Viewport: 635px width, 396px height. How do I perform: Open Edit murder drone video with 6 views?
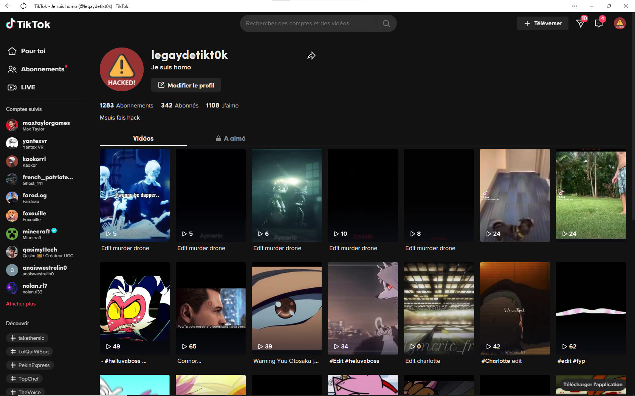[x=287, y=195]
